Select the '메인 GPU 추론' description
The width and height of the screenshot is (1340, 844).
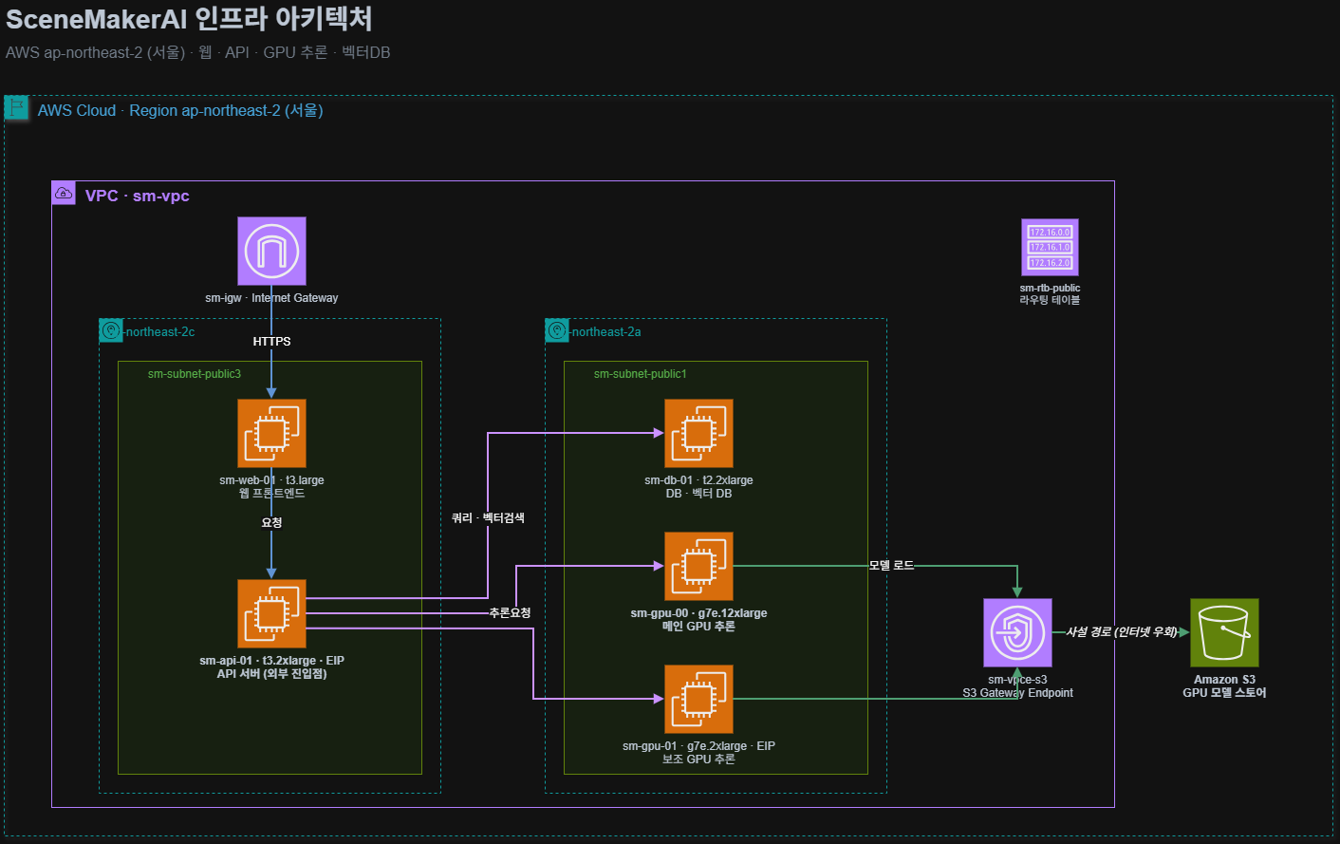pyautogui.click(x=698, y=627)
